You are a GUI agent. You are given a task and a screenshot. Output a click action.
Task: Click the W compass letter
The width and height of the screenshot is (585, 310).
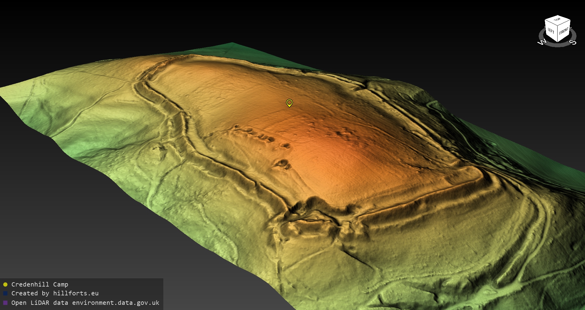click(x=542, y=42)
